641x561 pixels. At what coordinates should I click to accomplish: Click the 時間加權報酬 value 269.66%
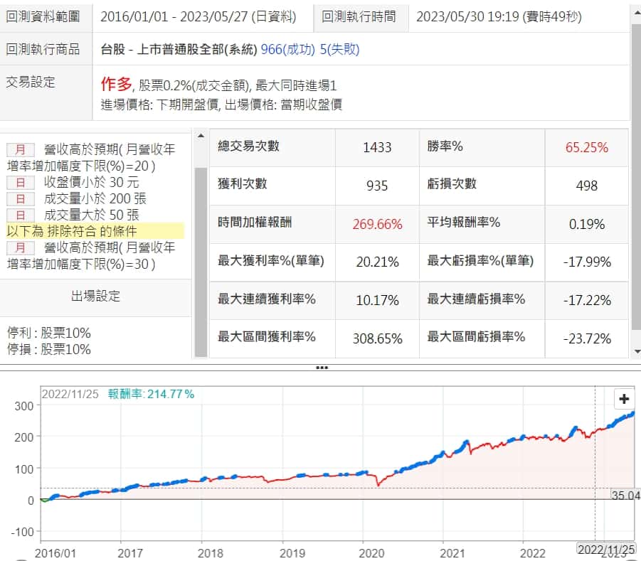point(377,224)
